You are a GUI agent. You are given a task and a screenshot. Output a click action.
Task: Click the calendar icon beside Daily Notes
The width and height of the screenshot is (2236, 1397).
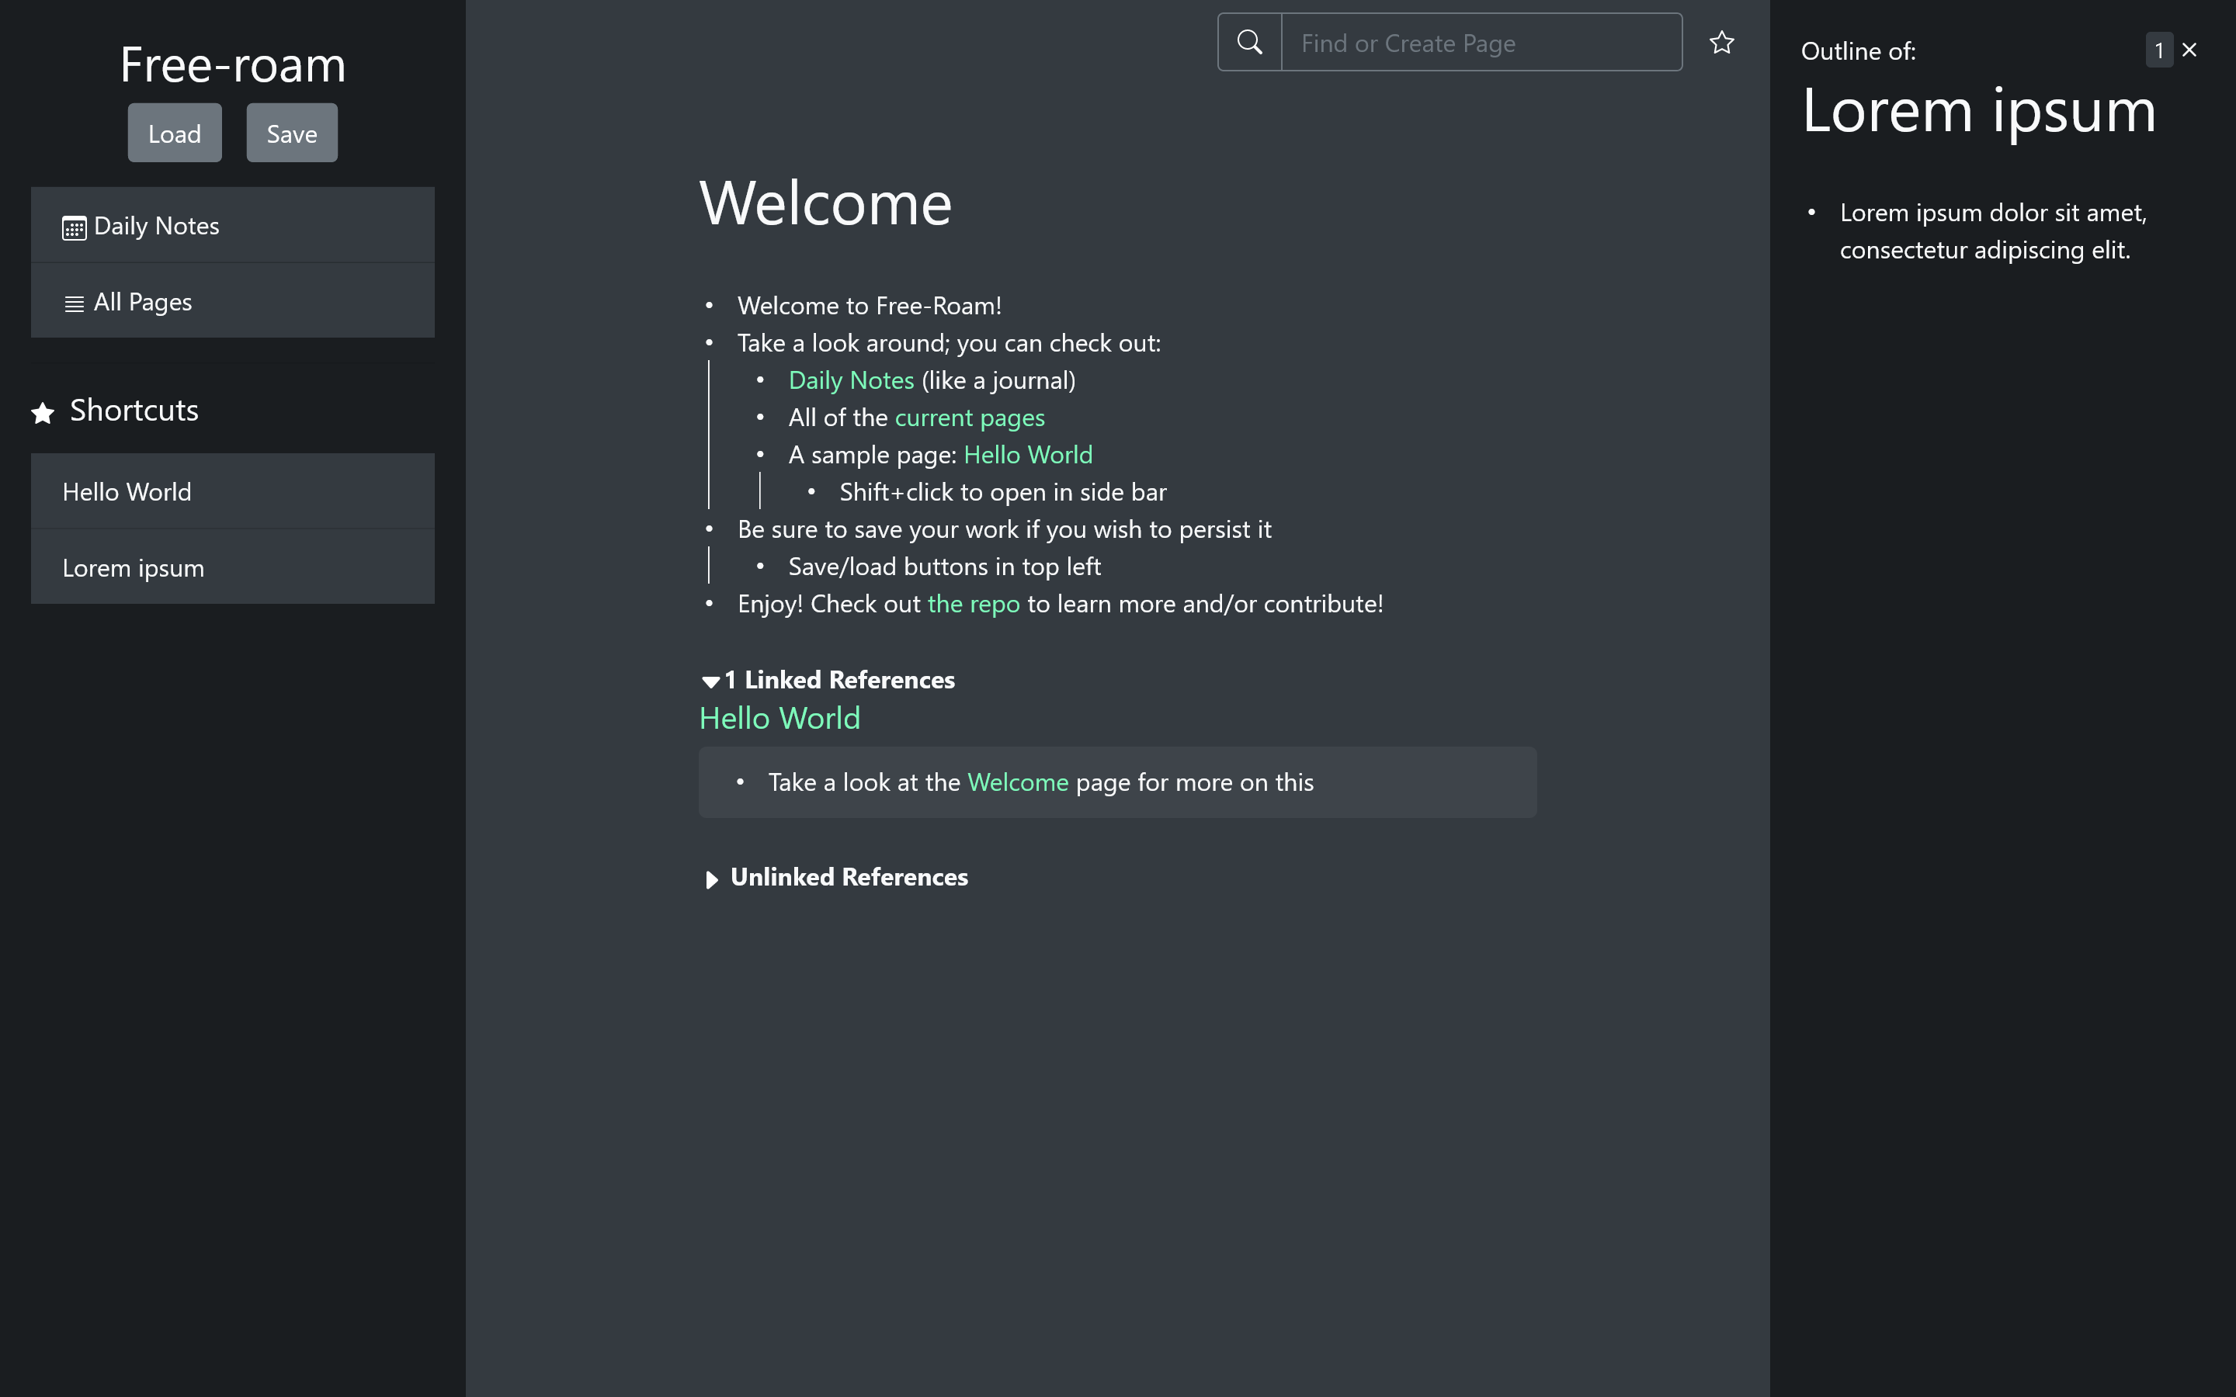point(74,227)
